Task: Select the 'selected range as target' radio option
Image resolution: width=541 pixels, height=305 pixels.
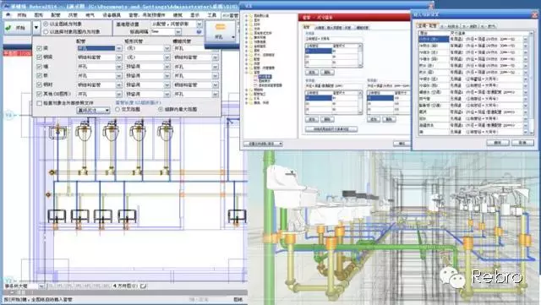Action: coord(46,31)
